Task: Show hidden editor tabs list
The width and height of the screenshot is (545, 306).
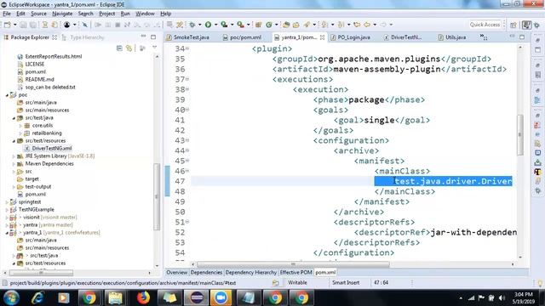Action: (x=483, y=37)
